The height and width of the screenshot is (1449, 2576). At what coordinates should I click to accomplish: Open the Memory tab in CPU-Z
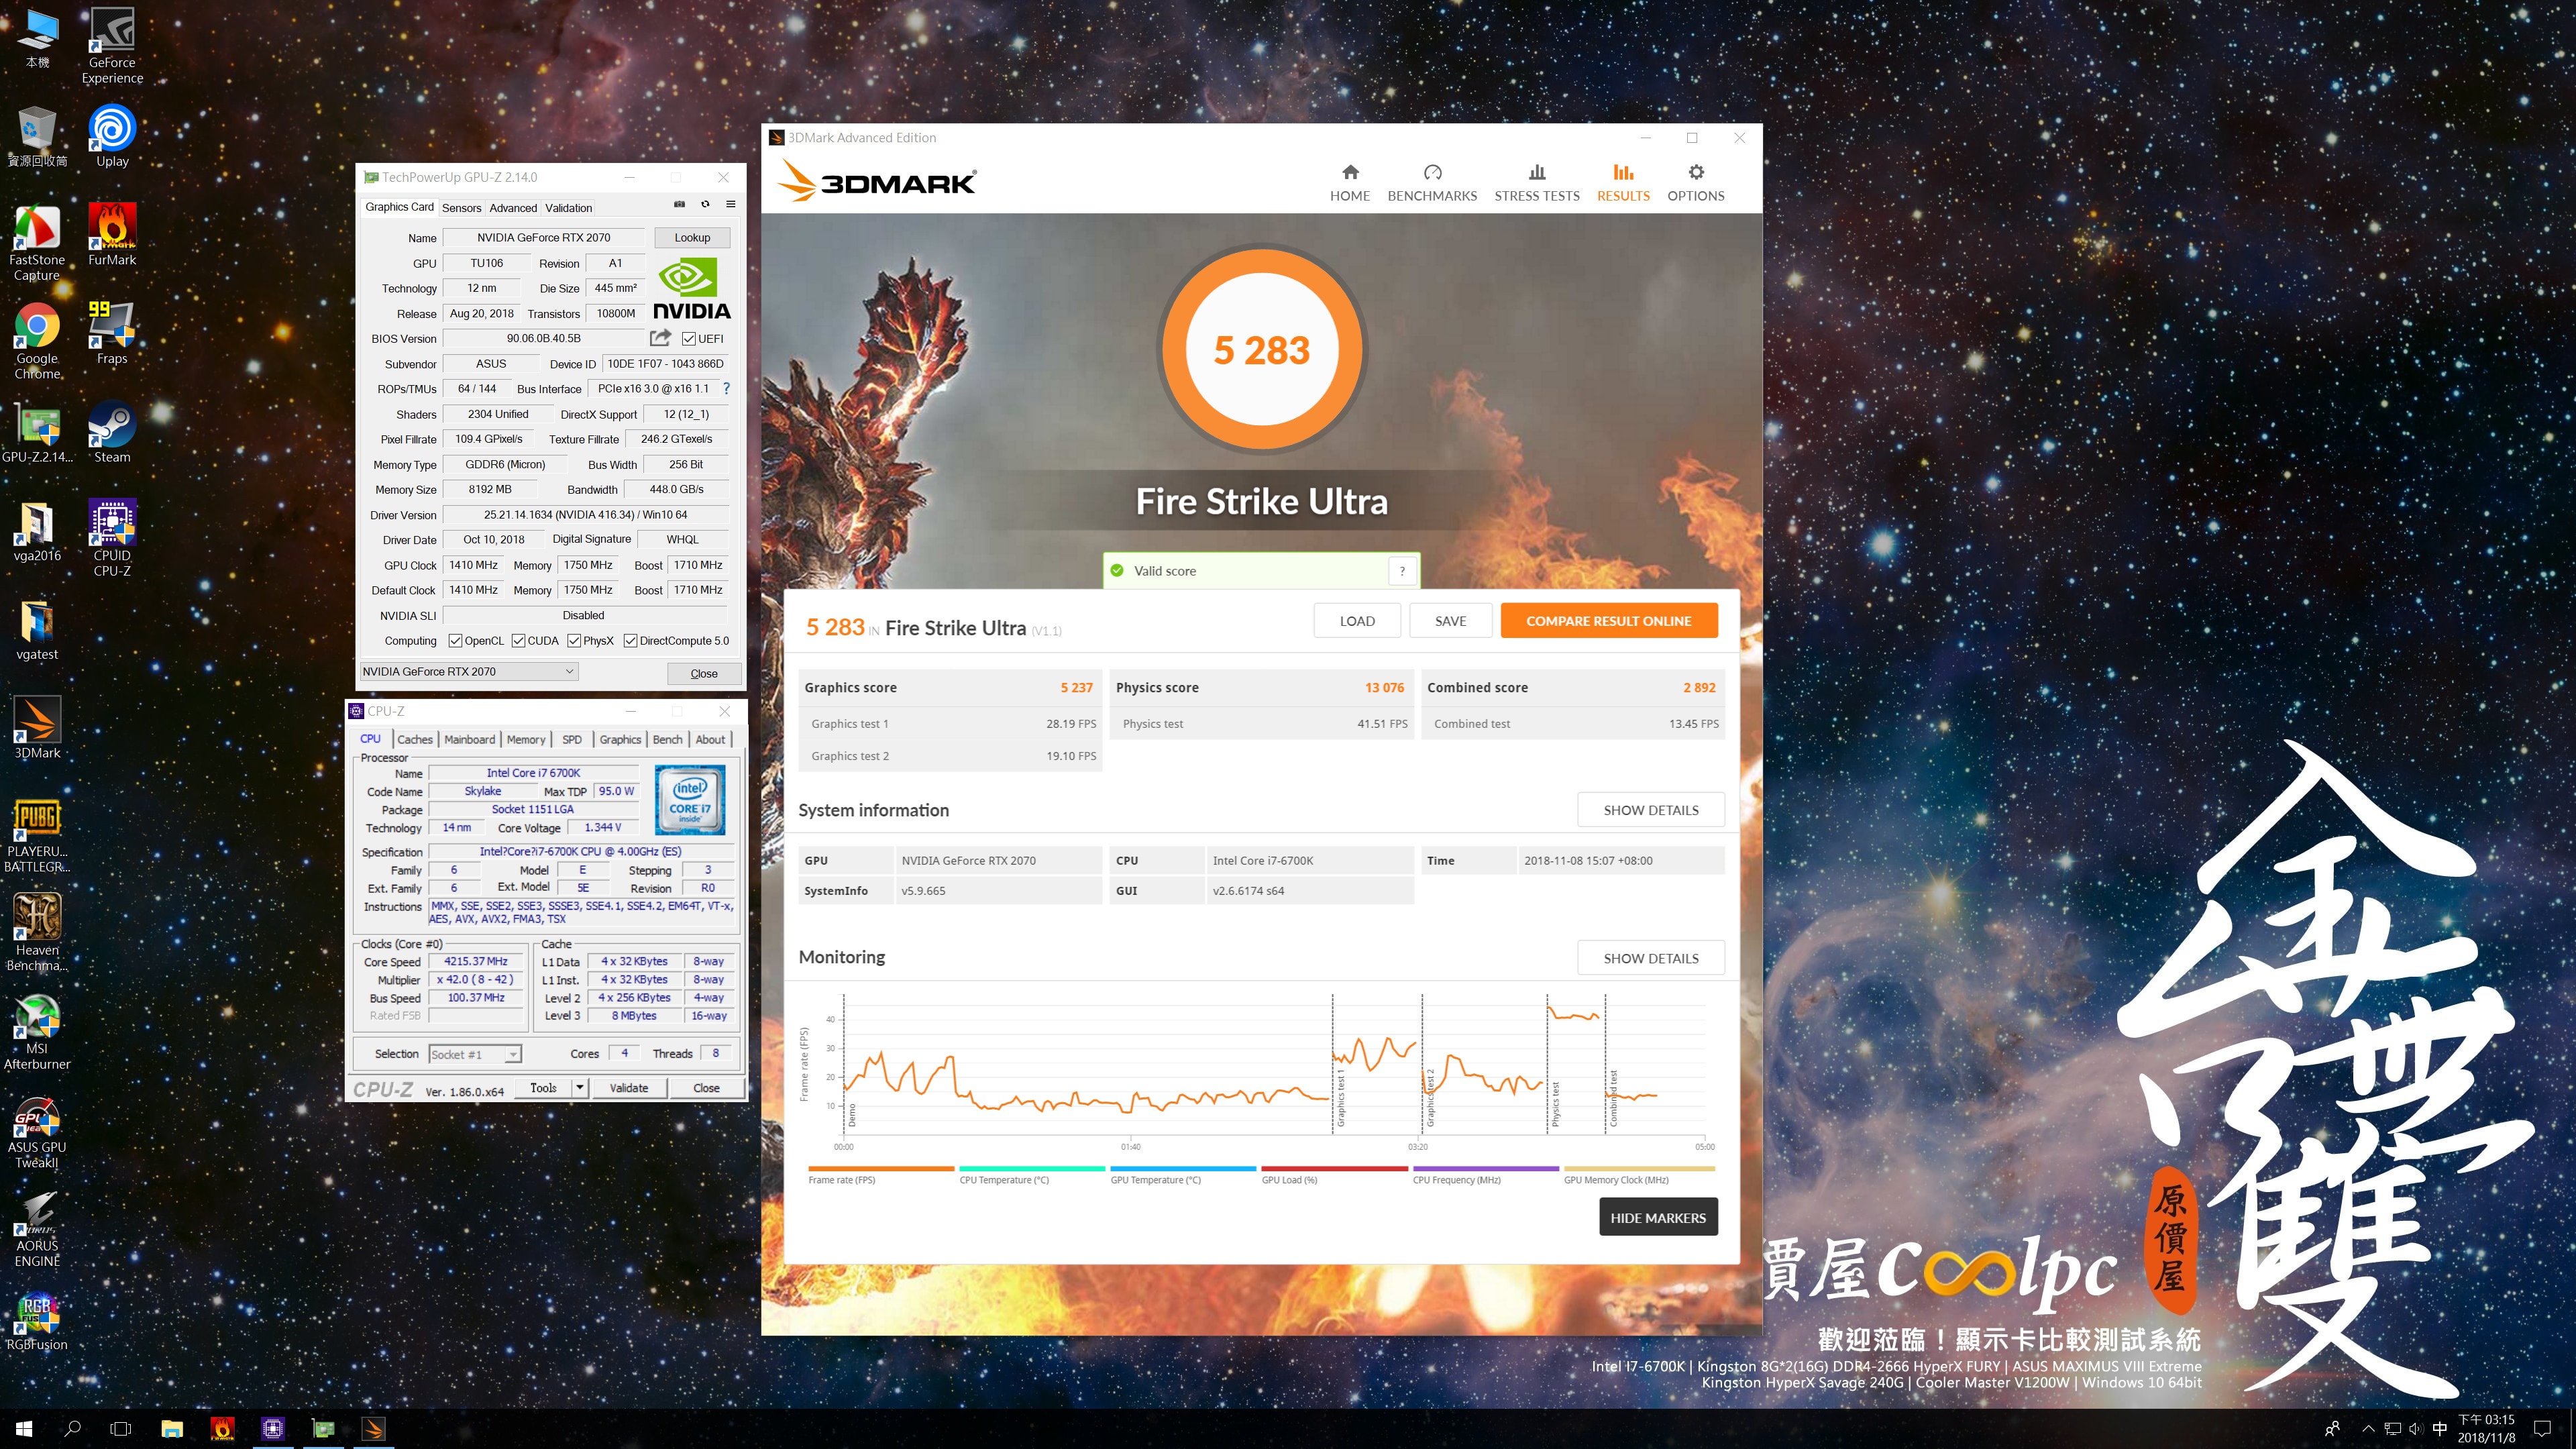[x=526, y=740]
